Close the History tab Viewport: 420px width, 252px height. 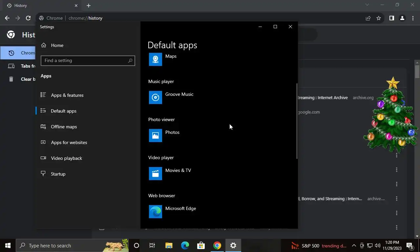click(76, 6)
